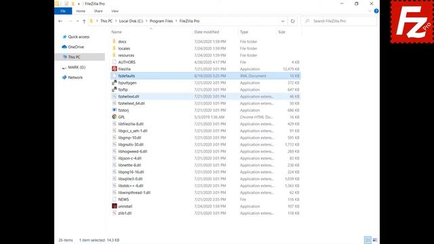Viewport: 434px width, 244px height.
Task: Switch to details view layout icon
Action: coord(368,240)
